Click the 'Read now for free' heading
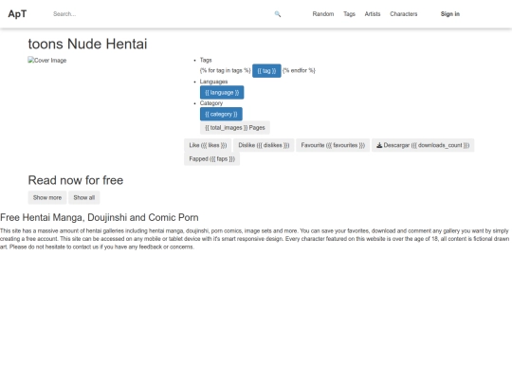The height and width of the screenshot is (384, 512). tap(76, 180)
